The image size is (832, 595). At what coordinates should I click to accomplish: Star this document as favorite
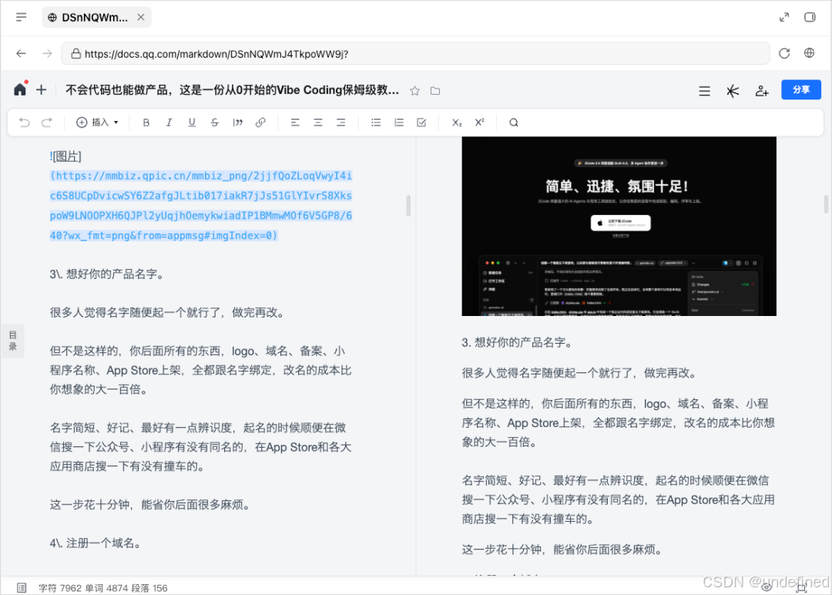coord(415,91)
